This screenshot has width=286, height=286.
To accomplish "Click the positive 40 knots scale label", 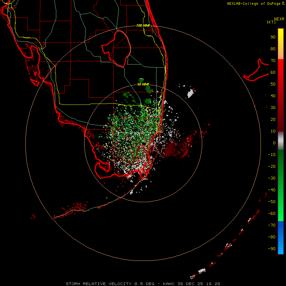I will (x=273, y=96).
